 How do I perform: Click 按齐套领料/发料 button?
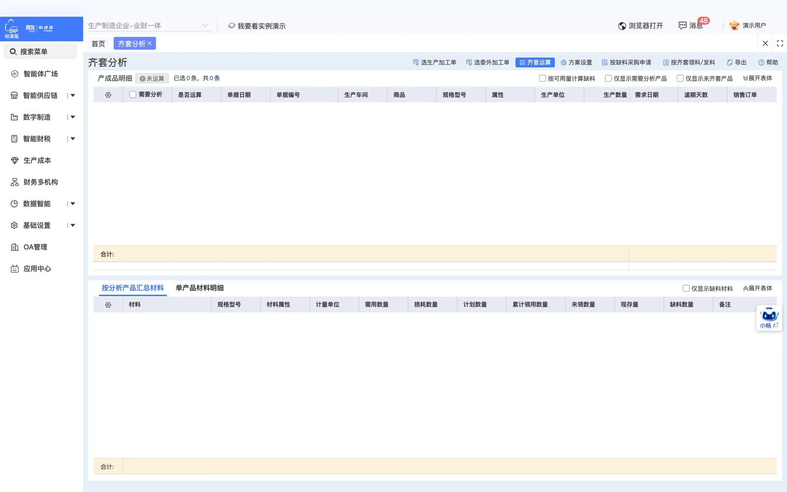(689, 62)
